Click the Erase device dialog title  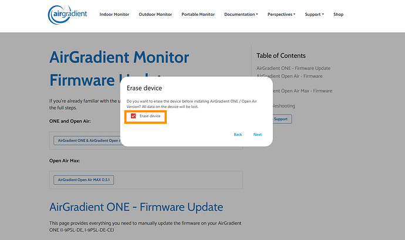tap(144, 89)
